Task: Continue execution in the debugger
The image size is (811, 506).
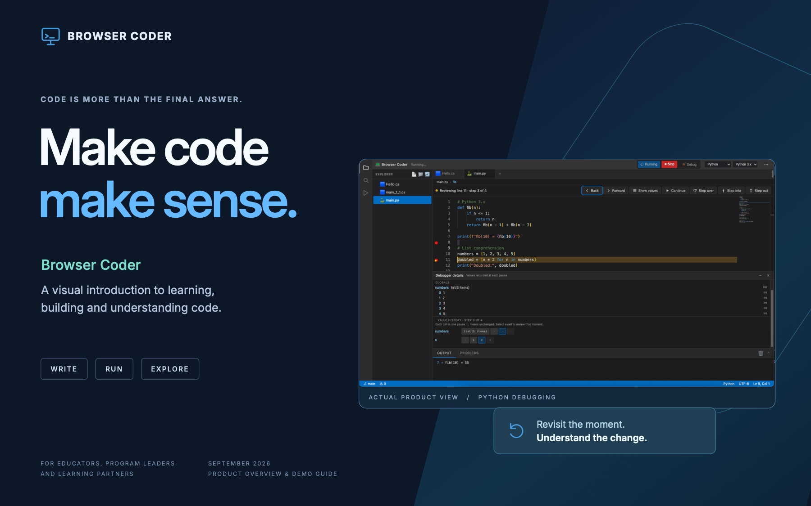Action: (x=675, y=191)
